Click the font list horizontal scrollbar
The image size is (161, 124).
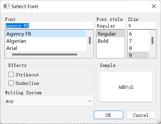(x=45, y=54)
